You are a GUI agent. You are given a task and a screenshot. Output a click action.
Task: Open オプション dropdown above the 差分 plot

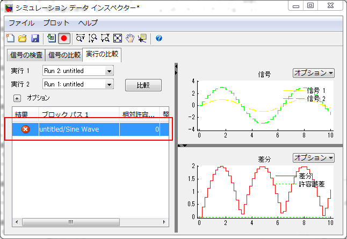[x=314, y=158]
